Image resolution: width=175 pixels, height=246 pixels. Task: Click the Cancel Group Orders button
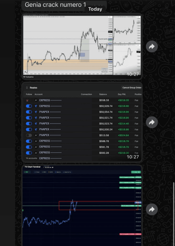click(x=131, y=88)
